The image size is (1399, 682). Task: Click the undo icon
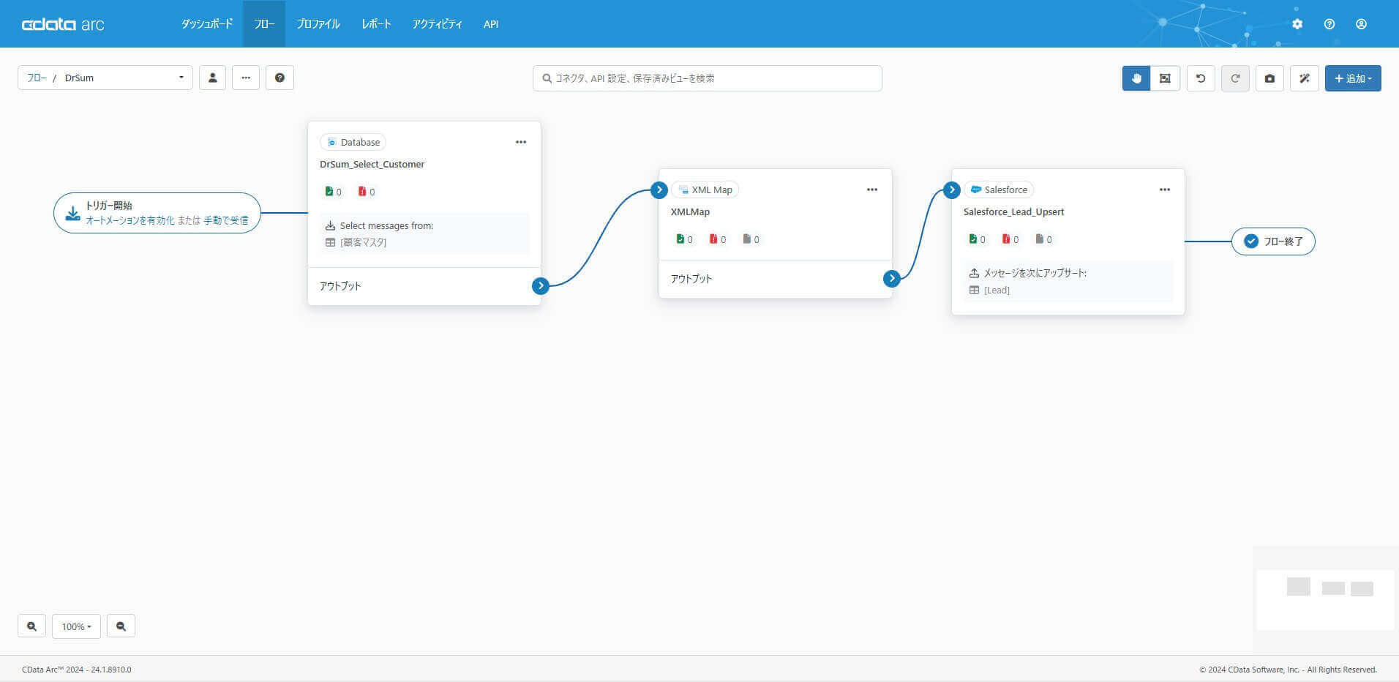[1200, 78]
